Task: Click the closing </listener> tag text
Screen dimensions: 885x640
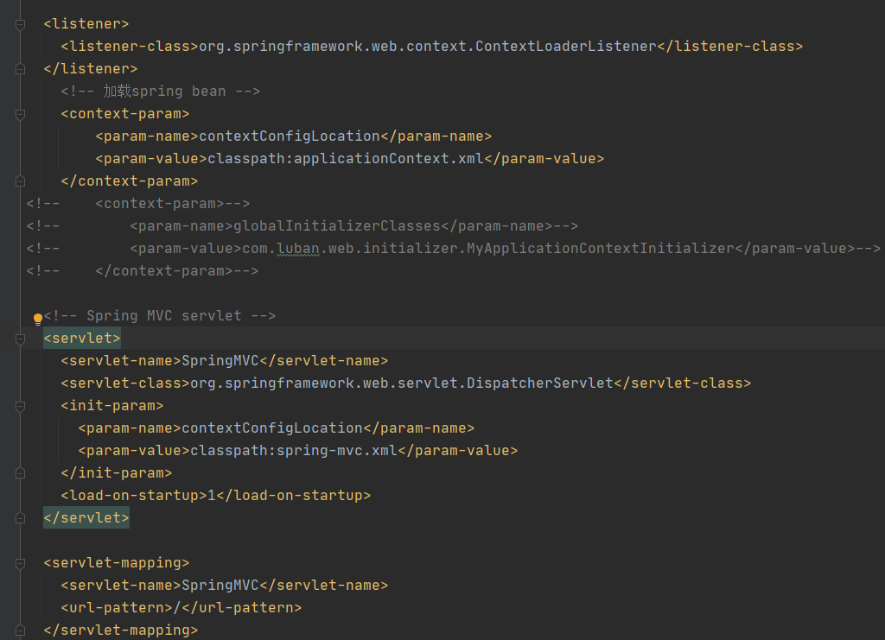Action: click(x=90, y=69)
